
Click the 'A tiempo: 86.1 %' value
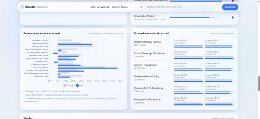pyautogui.click(x=212, y=87)
